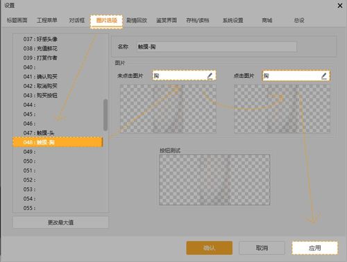Click the 未点击图片 preview thumbnail
Screen dimensions: 347x262
(168, 109)
